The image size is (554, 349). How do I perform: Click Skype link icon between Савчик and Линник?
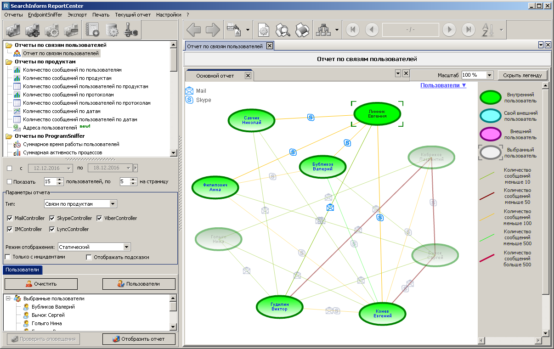point(311,118)
